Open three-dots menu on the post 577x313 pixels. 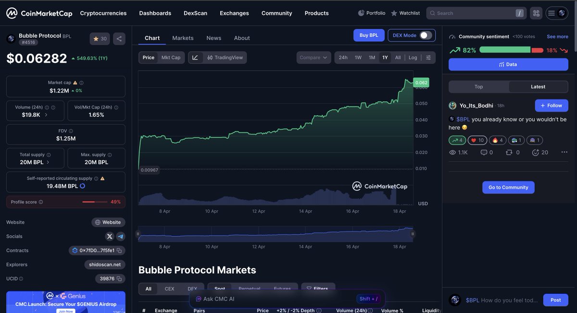pos(564,152)
